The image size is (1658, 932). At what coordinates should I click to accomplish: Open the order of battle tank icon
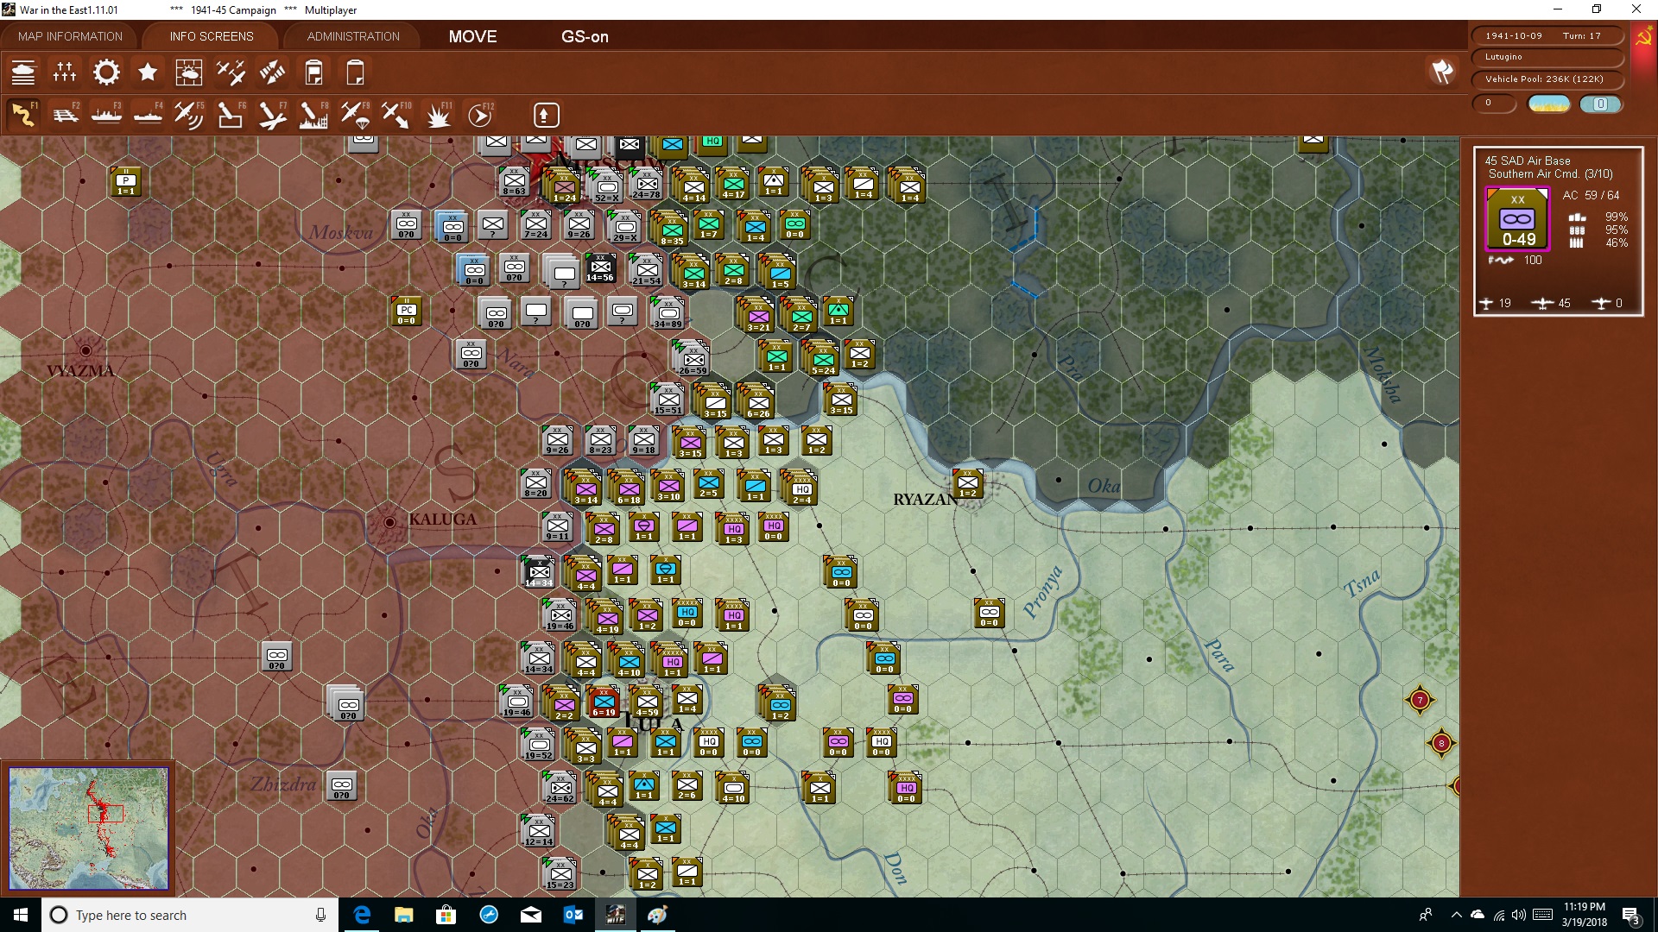tap(23, 72)
